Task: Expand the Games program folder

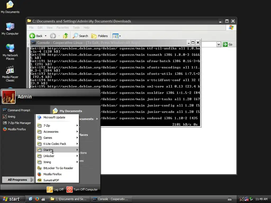Action: click(x=57, y=137)
